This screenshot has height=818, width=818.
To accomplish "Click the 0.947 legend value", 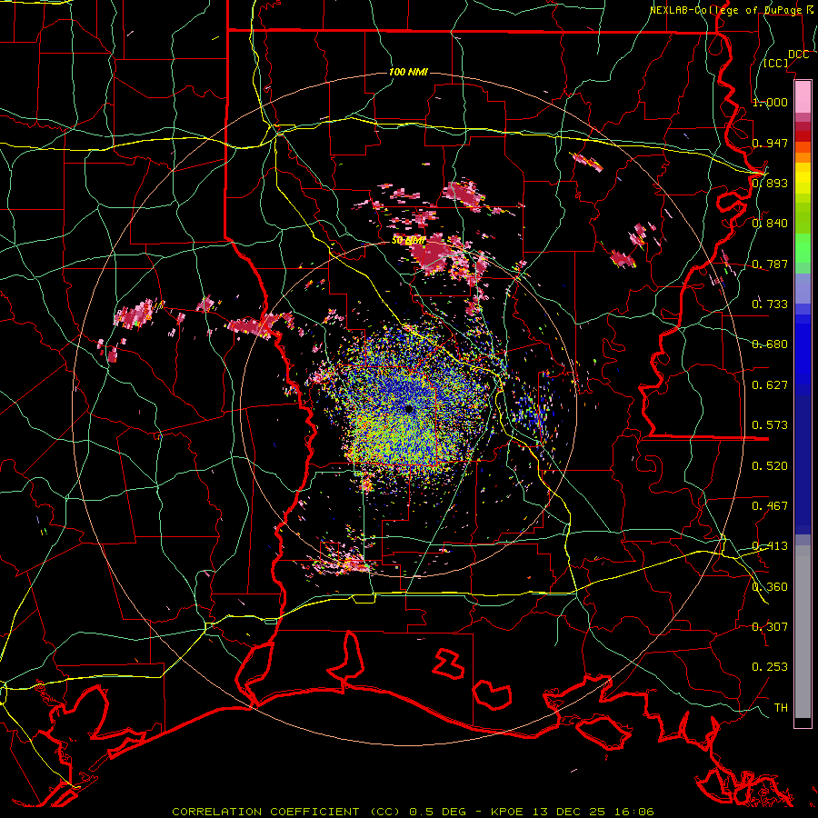I will [x=770, y=143].
